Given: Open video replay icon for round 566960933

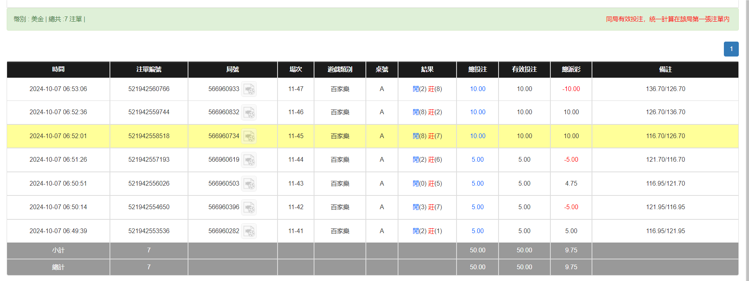Looking at the screenshot, I should click(249, 89).
